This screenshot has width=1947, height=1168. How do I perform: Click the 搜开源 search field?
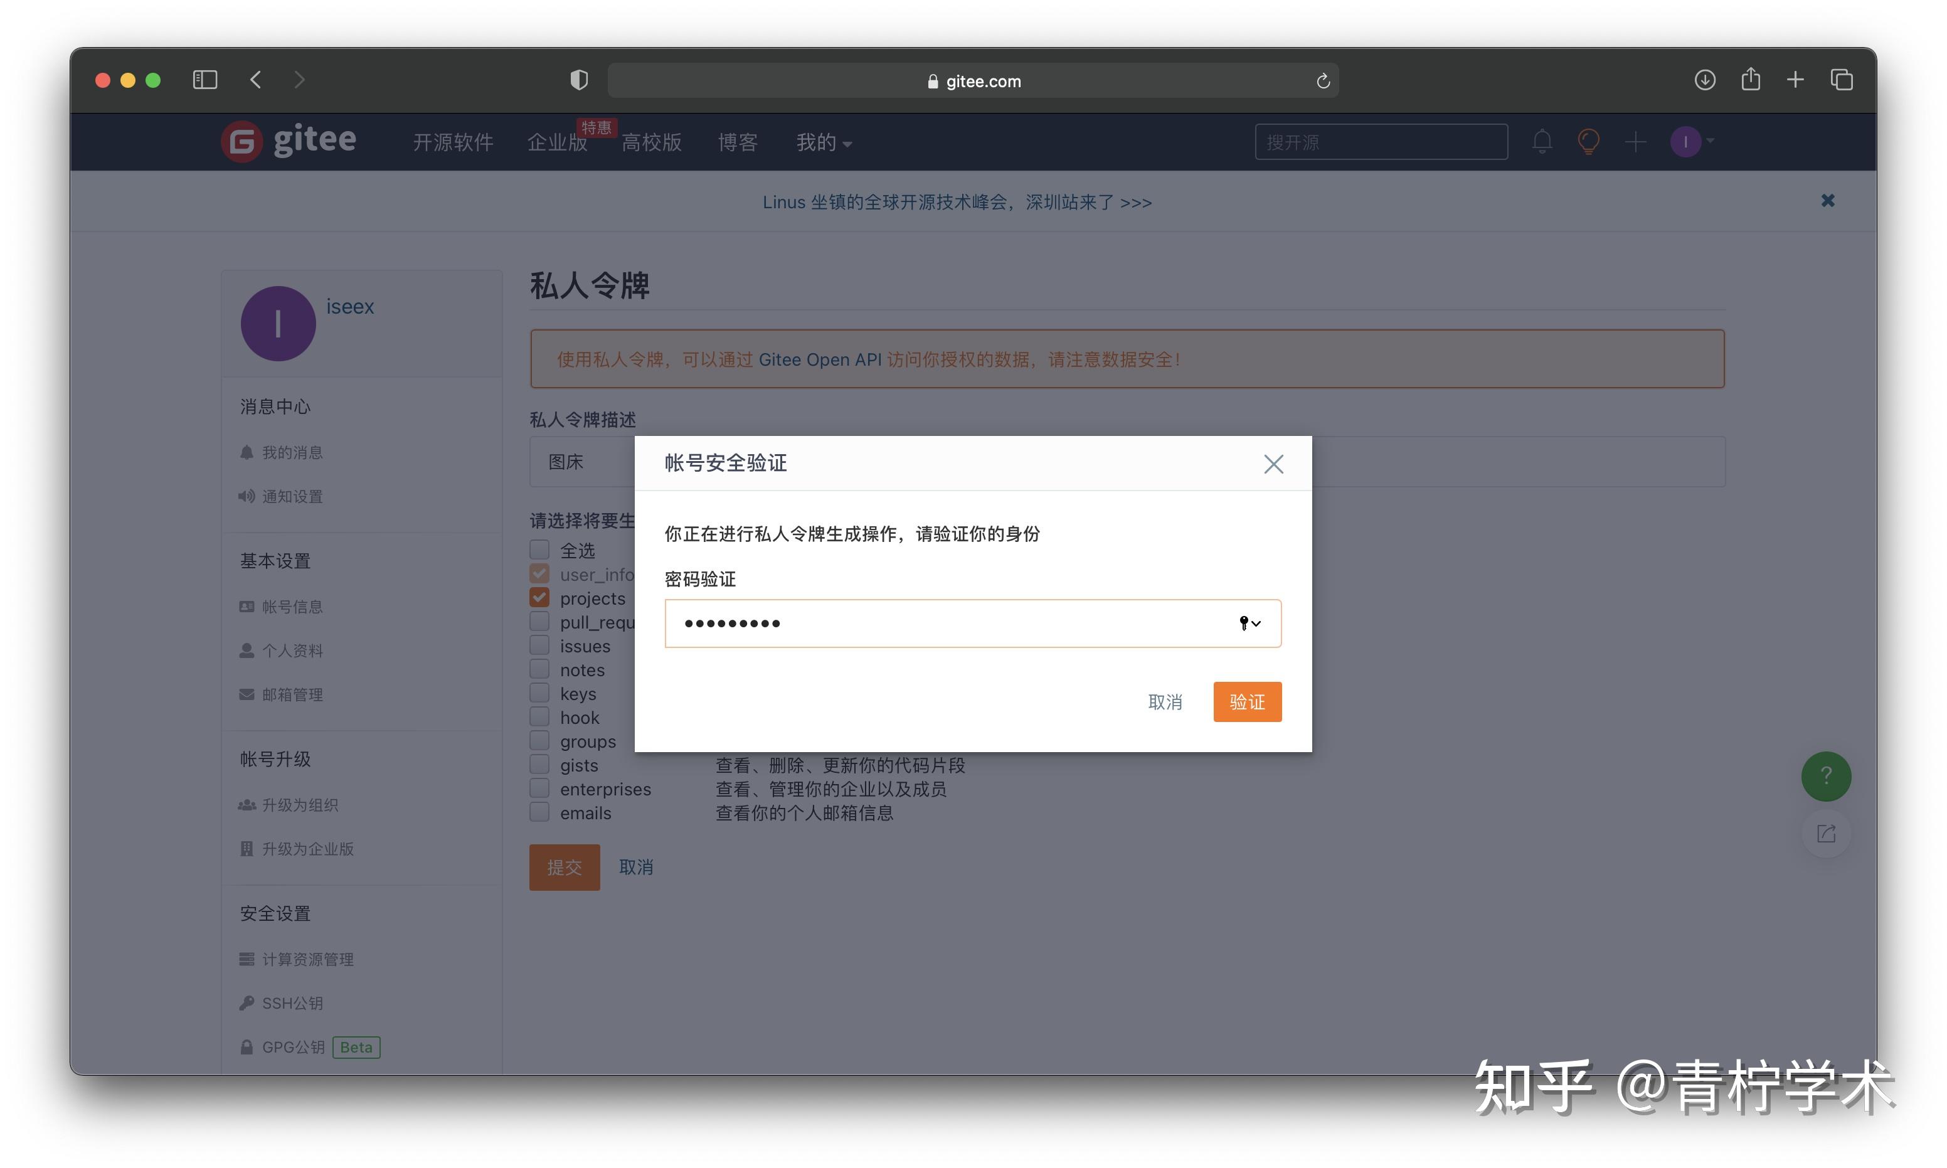click(1381, 142)
